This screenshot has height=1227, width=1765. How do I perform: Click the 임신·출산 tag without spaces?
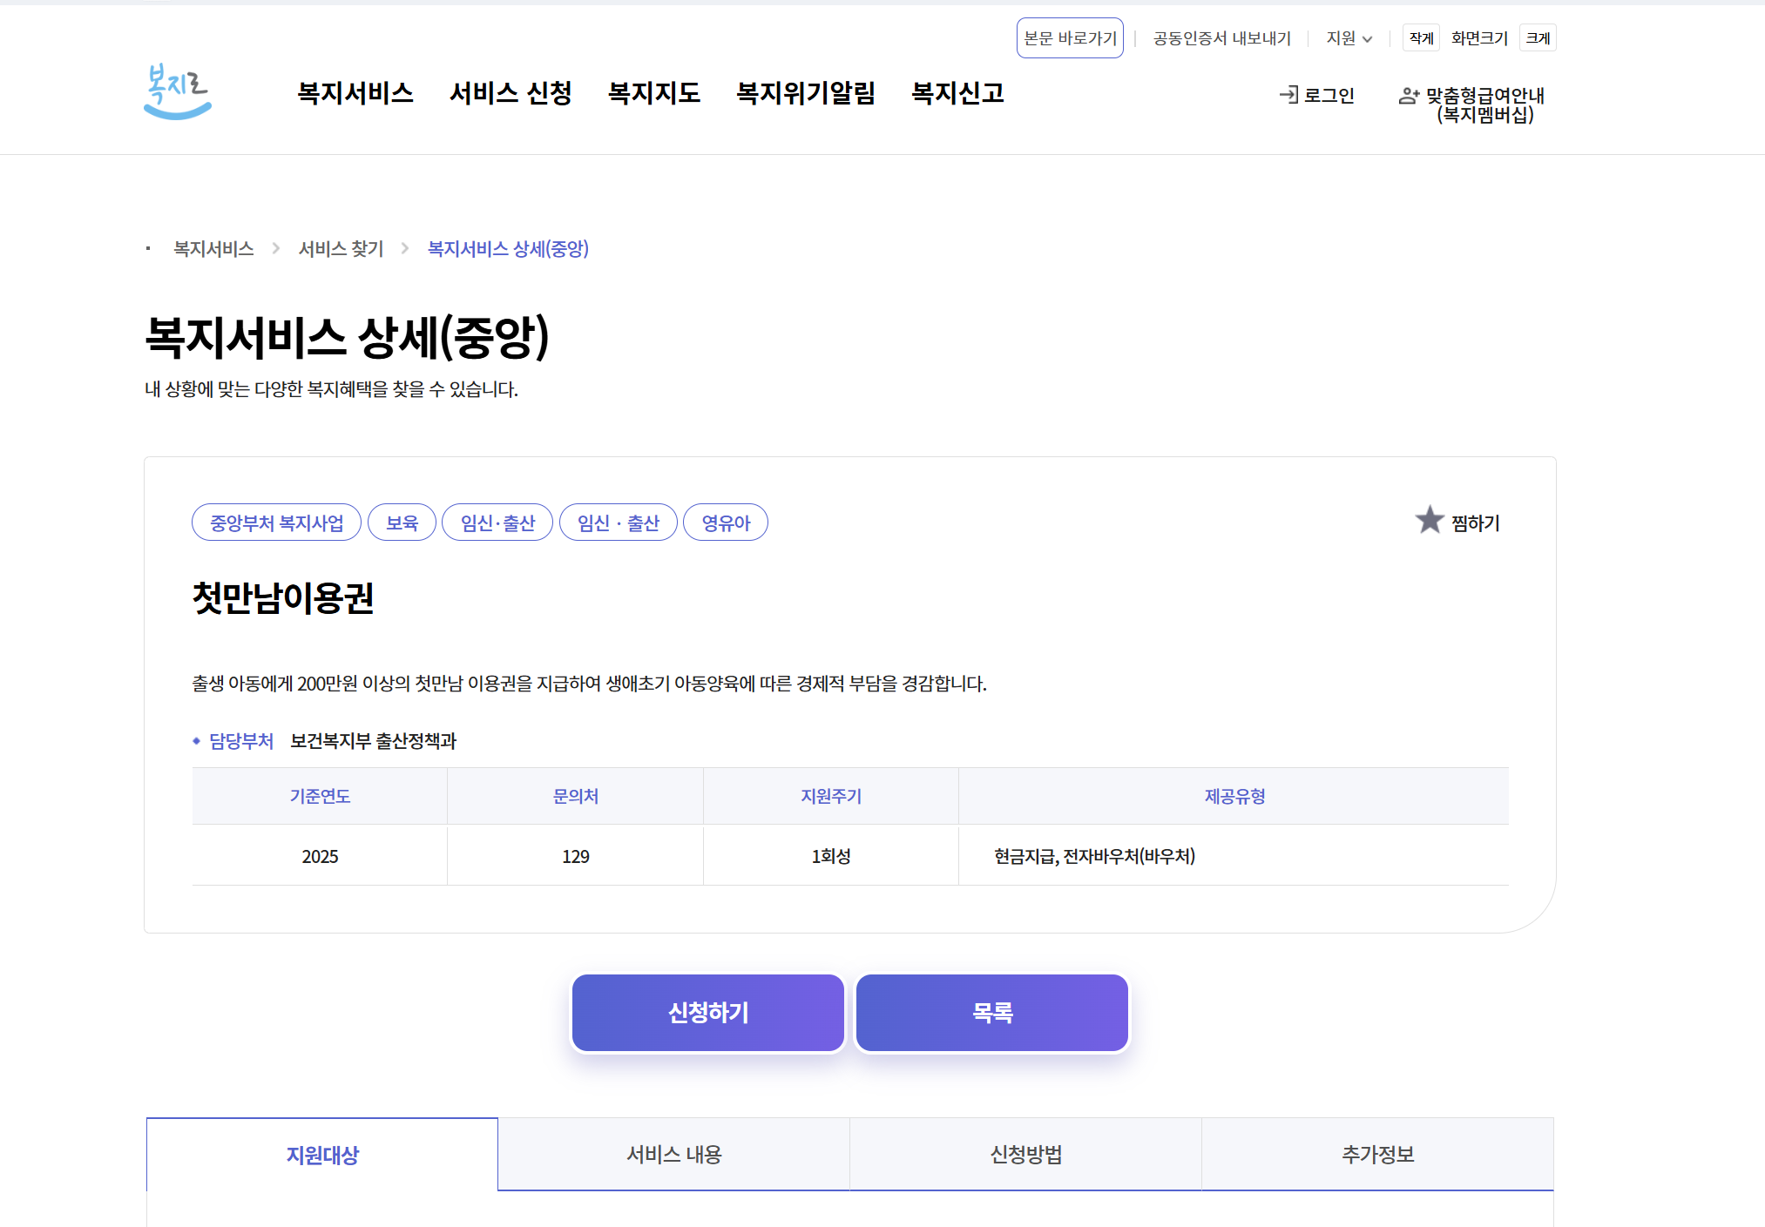coord(497,522)
